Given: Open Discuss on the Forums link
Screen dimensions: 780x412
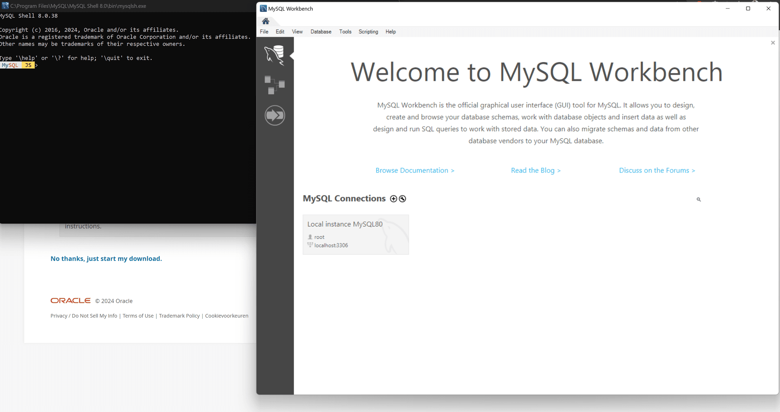Looking at the screenshot, I should coord(657,170).
